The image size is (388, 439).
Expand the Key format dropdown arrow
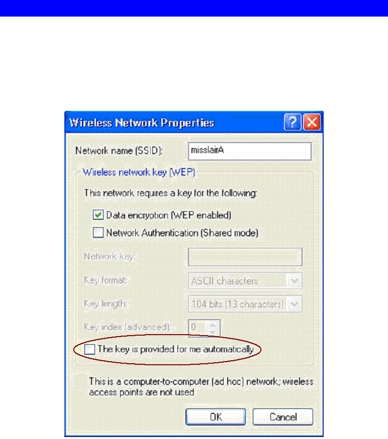(x=295, y=280)
